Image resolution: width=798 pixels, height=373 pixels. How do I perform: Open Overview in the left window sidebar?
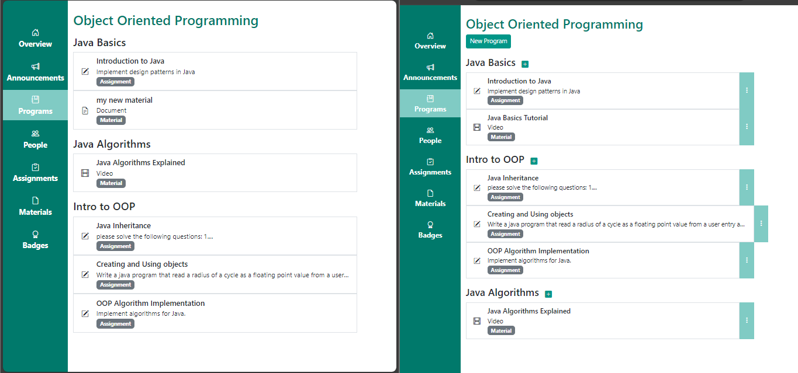click(35, 39)
